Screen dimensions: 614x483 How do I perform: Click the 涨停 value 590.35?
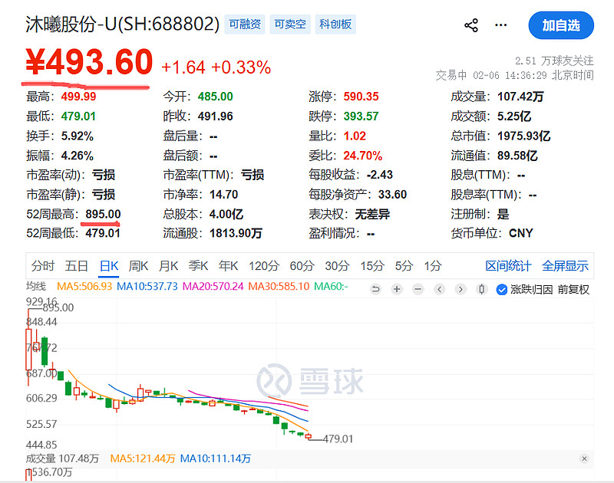(361, 97)
